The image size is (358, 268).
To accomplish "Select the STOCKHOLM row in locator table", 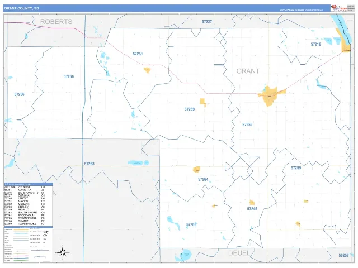I will tap(29, 215).
